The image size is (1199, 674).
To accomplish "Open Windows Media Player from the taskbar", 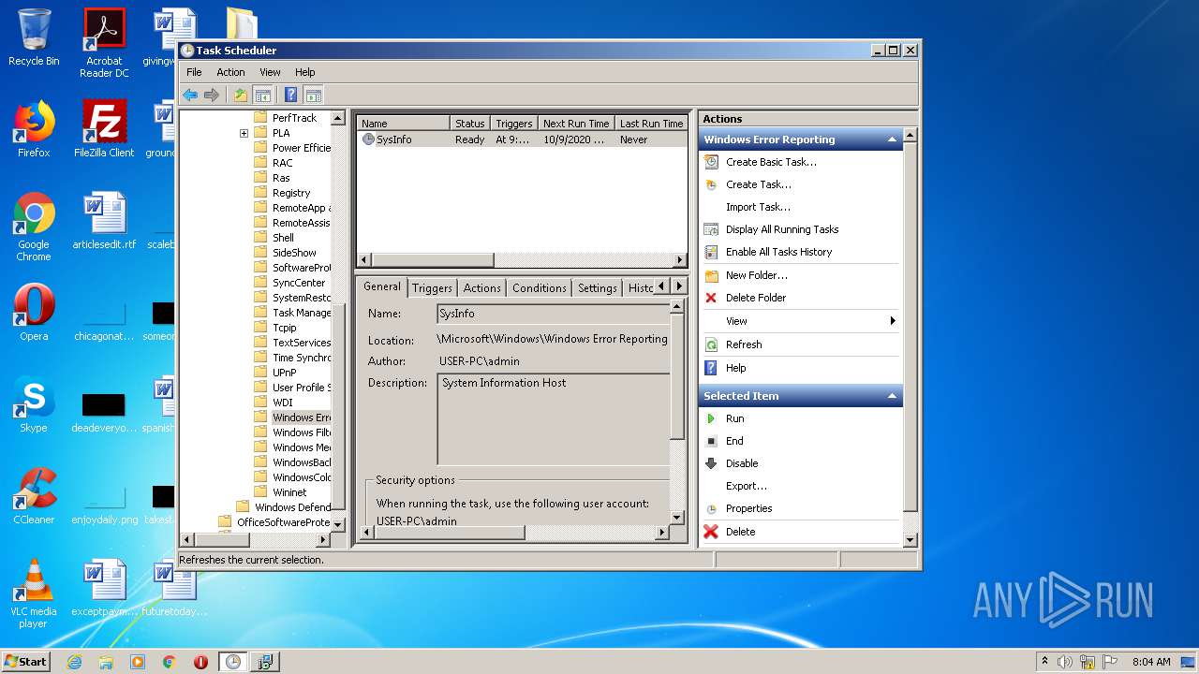I will (138, 662).
